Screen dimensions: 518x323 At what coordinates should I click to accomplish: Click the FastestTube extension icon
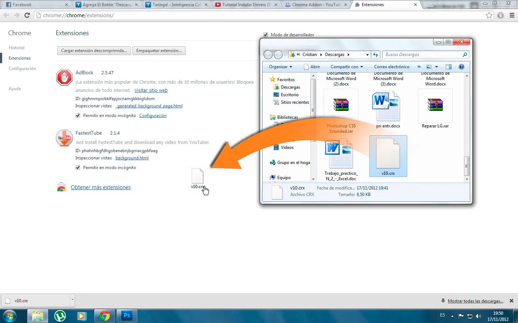pos(64,138)
